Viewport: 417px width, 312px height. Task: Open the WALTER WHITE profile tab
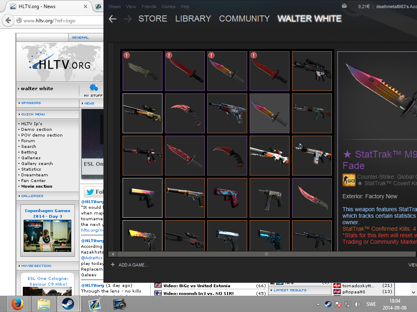(x=309, y=19)
